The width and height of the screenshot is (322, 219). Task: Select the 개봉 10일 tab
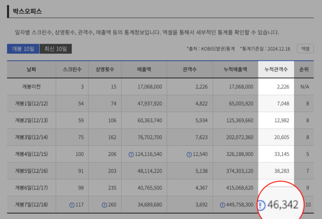point(23,49)
